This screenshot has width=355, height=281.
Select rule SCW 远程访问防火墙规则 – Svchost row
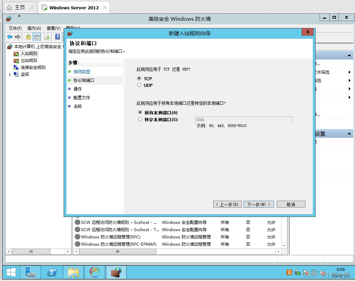pos(177,229)
